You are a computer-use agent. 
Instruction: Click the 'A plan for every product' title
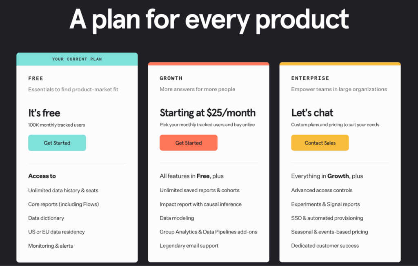click(x=209, y=20)
